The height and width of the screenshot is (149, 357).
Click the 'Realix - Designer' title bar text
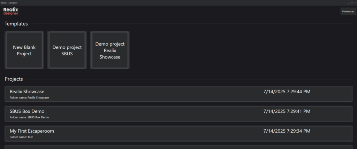click(x=8, y=2)
